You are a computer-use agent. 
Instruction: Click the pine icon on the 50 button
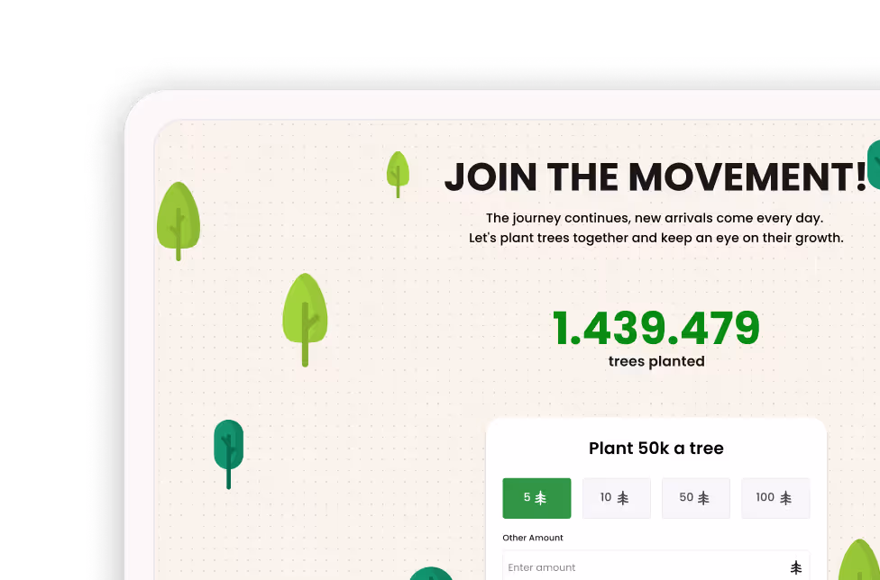click(703, 498)
